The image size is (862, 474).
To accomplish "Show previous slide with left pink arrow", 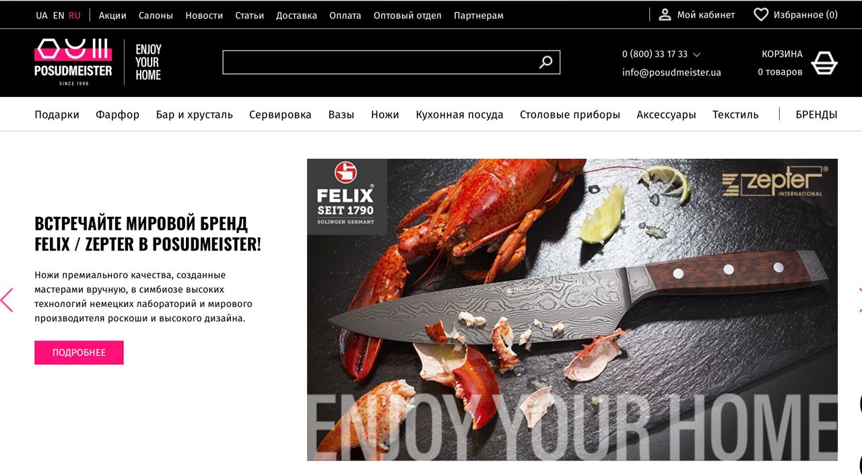I will click(x=7, y=300).
